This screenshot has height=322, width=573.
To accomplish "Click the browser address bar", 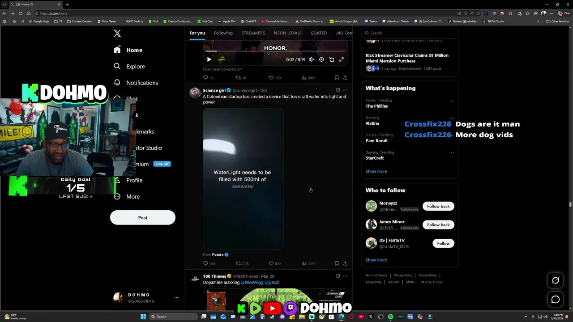I will click(246, 13).
